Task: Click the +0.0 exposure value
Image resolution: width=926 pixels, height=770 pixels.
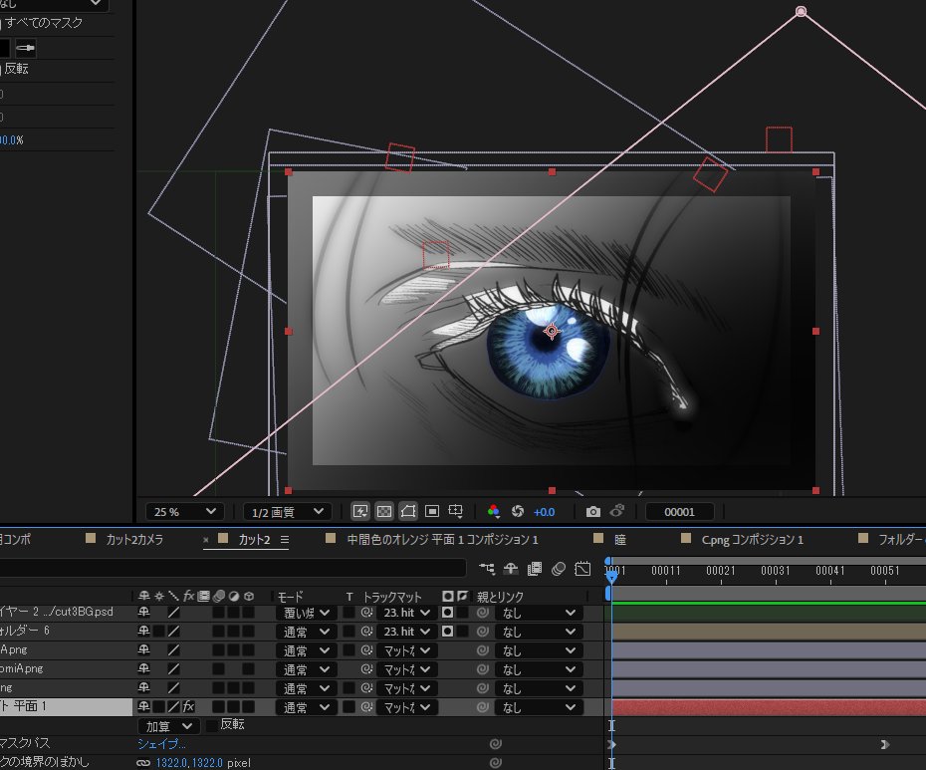Action: (544, 512)
